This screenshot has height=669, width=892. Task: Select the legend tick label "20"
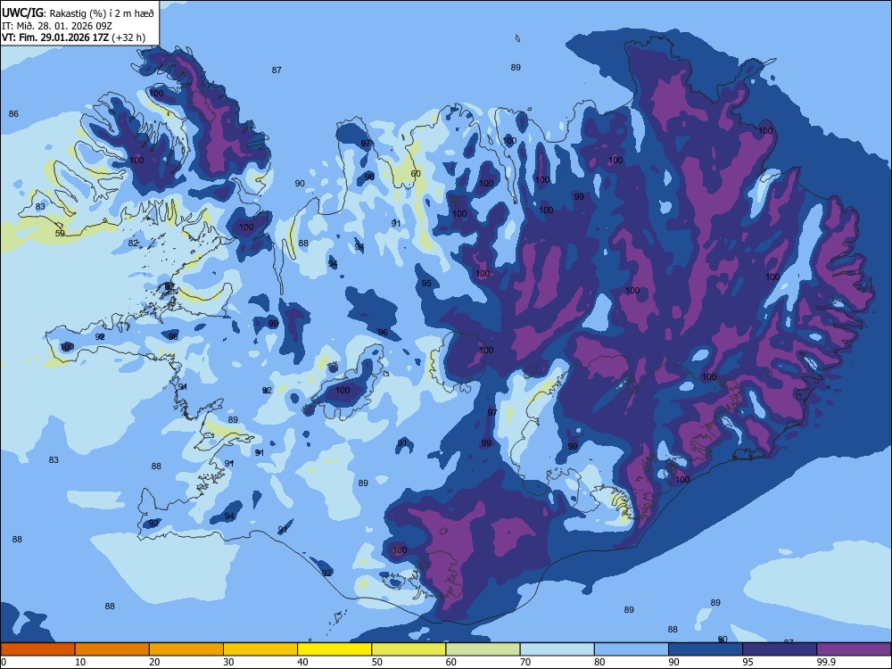point(154,662)
